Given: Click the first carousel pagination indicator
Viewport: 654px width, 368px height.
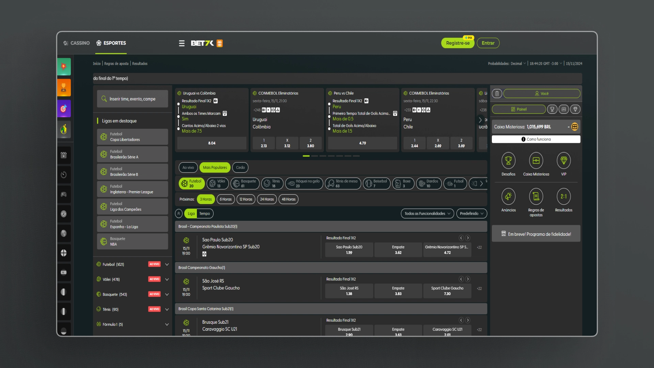Looking at the screenshot, I should [x=306, y=156].
